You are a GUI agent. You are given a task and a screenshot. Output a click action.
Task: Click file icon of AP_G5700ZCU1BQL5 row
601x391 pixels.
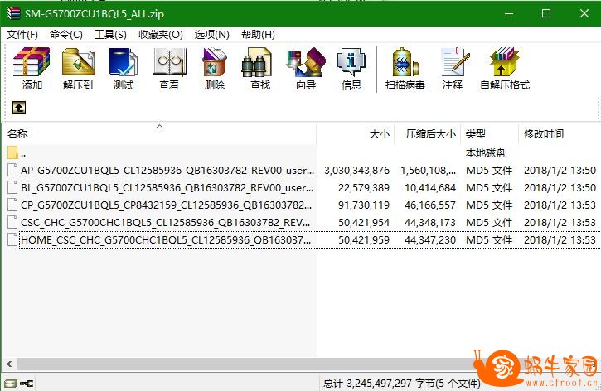coord(12,170)
